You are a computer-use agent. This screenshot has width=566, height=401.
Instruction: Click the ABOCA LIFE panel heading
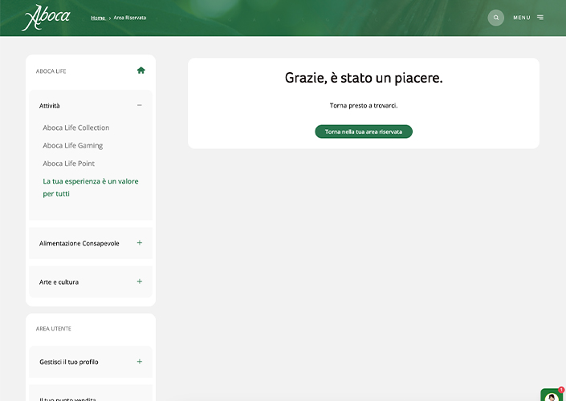point(51,71)
